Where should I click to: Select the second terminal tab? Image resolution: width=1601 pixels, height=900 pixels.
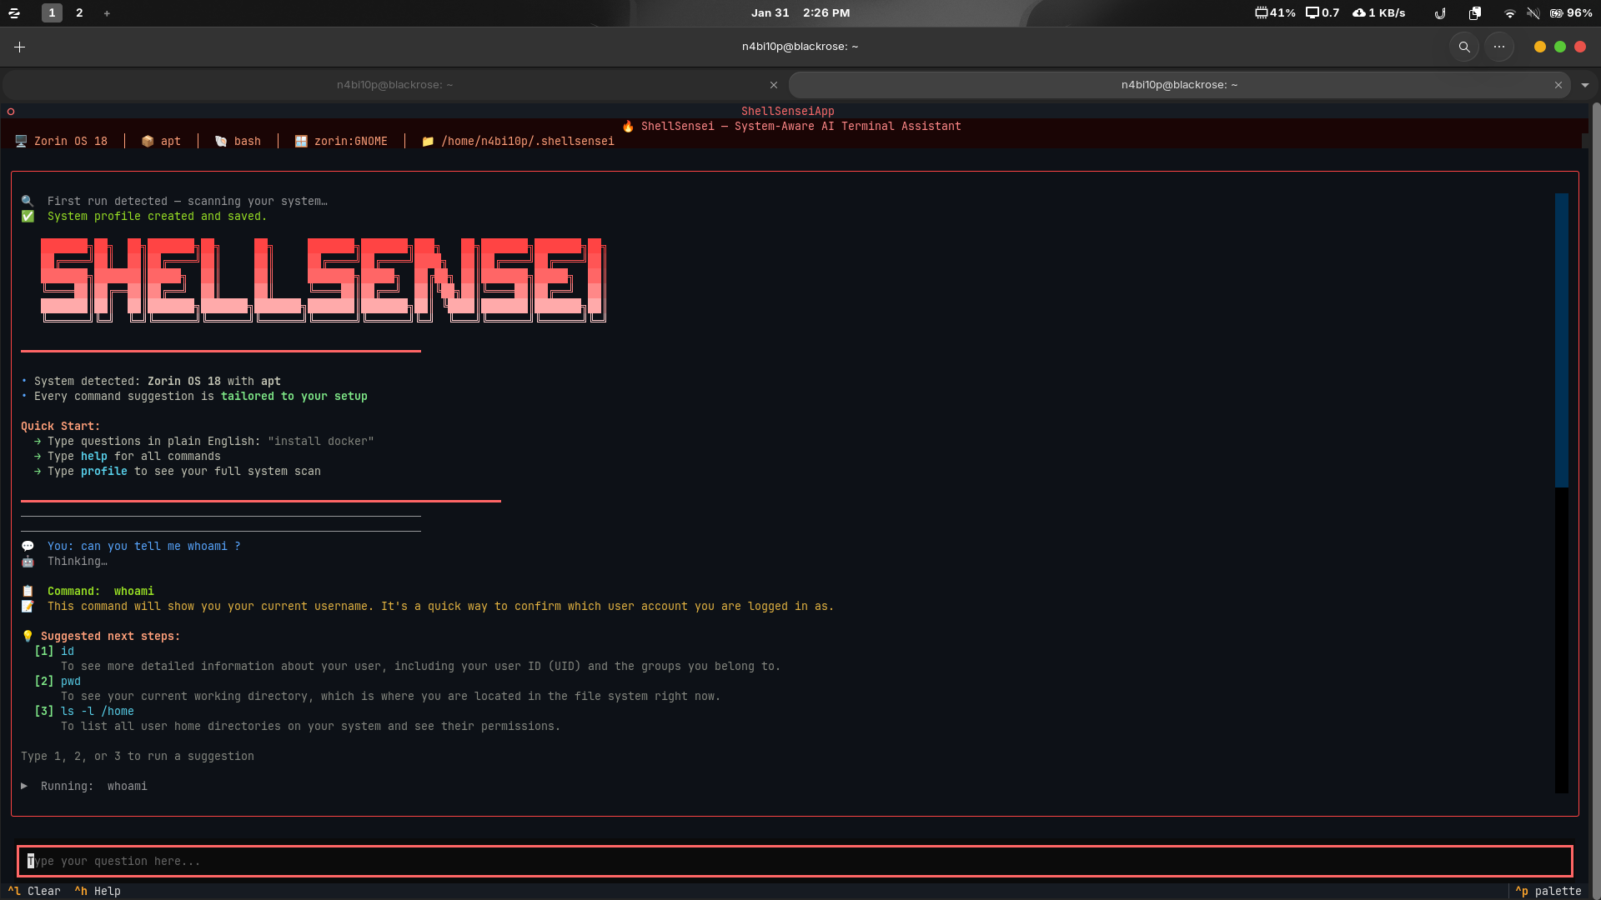pyautogui.click(x=1178, y=85)
